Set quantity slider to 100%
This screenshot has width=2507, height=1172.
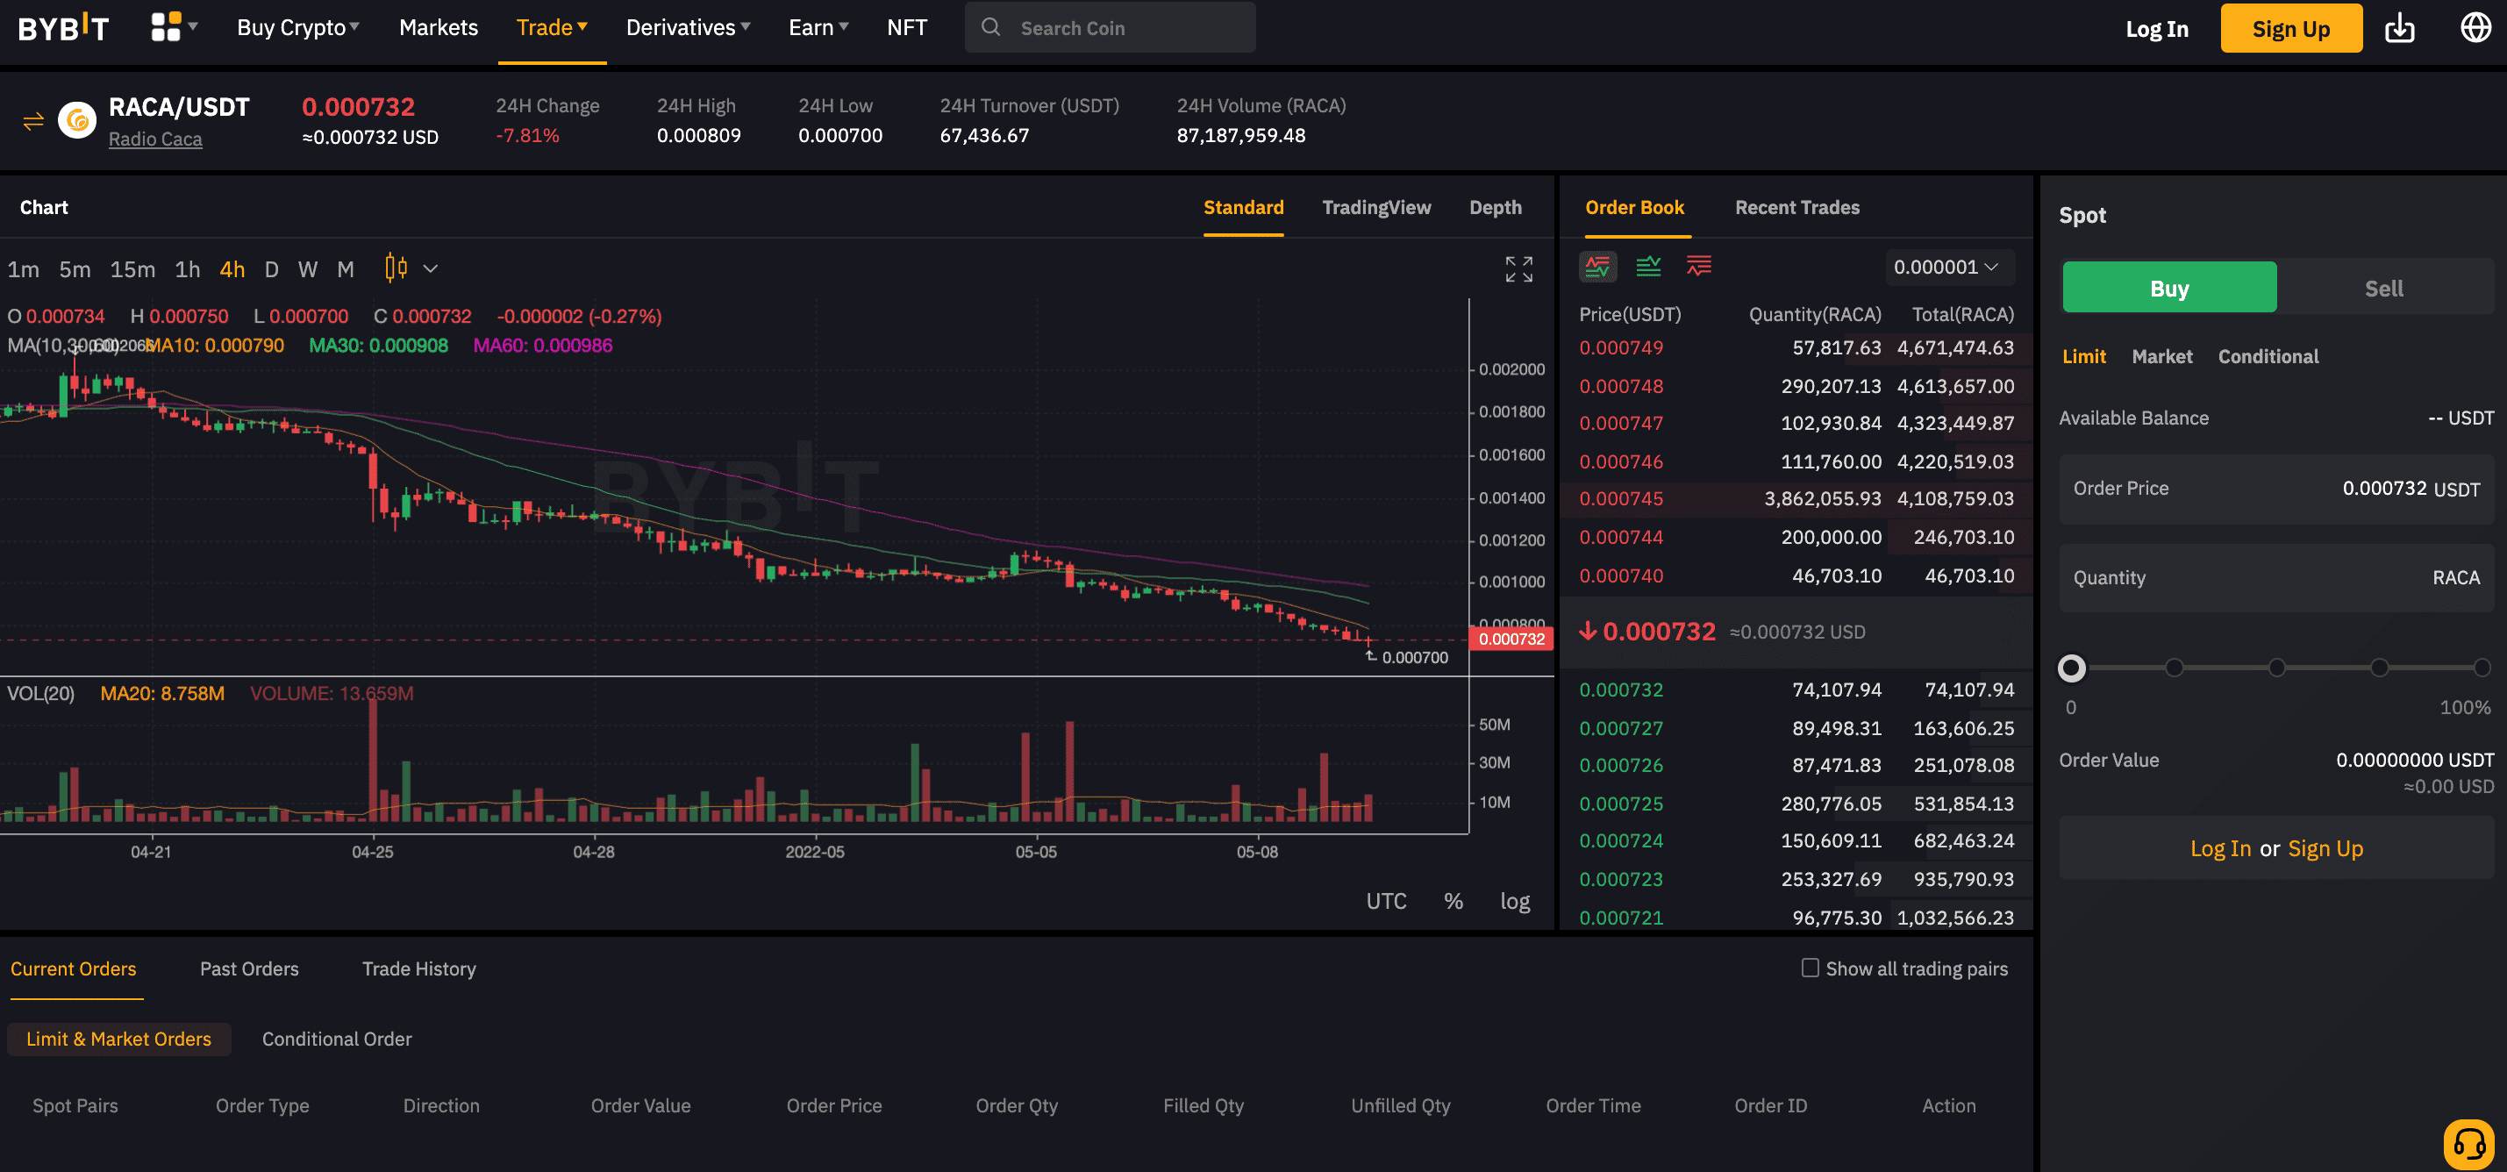2481,668
